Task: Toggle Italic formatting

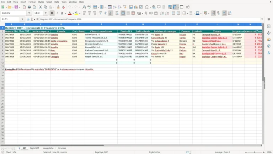Action: click(x=57, y=13)
